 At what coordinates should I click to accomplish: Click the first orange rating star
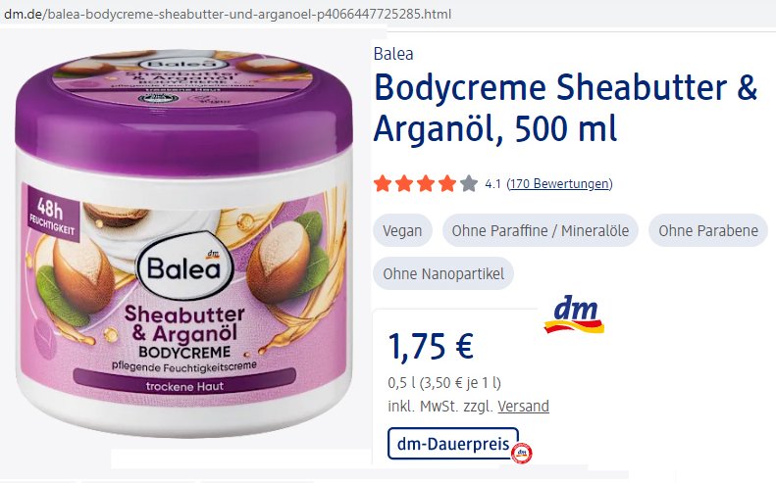[383, 184]
